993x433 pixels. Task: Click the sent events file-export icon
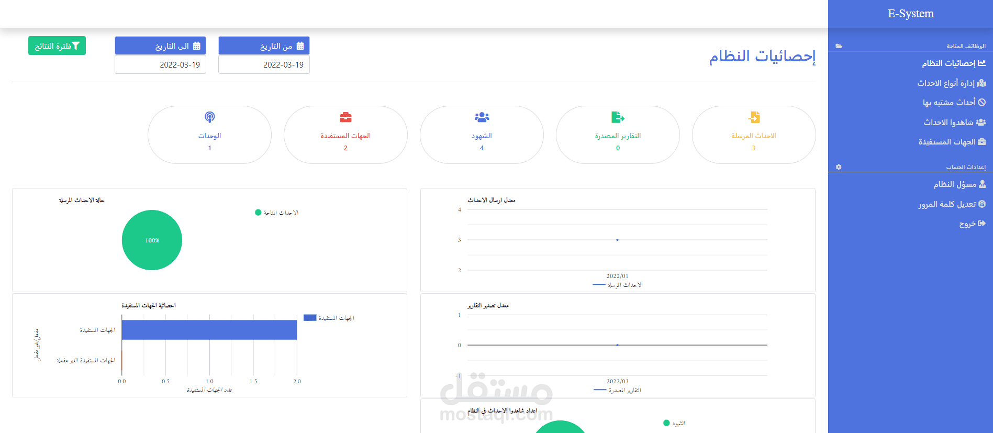pos(754,117)
